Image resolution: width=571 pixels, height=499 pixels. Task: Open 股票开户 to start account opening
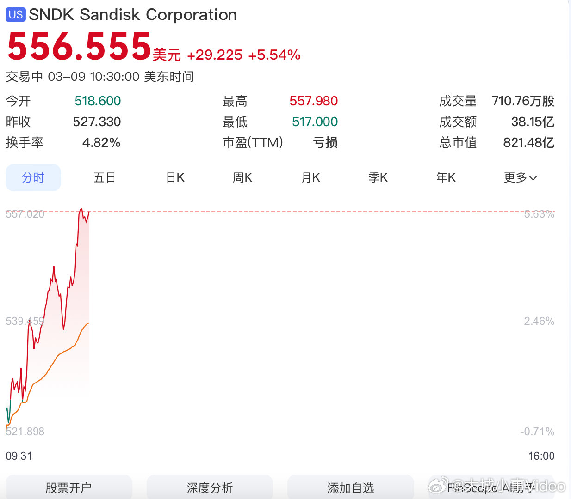pos(68,487)
